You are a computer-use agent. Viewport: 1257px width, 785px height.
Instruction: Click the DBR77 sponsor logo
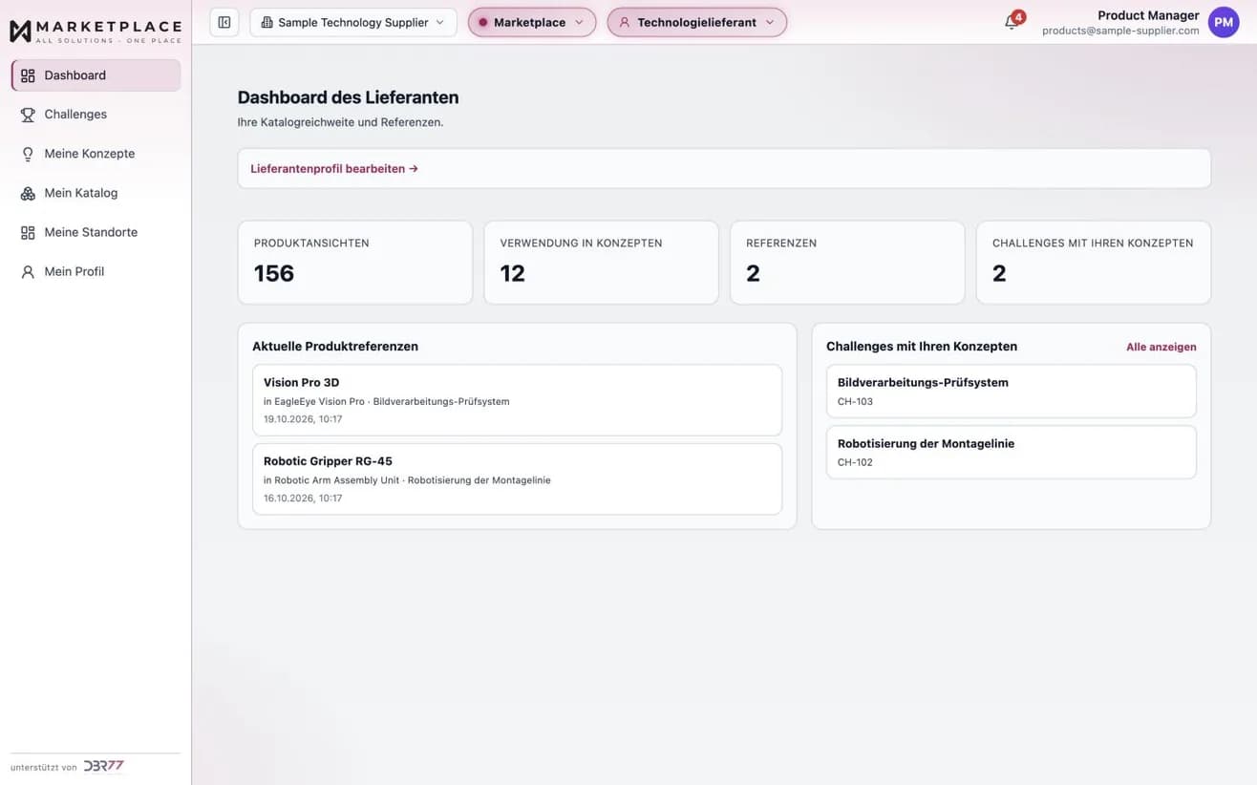click(x=103, y=766)
